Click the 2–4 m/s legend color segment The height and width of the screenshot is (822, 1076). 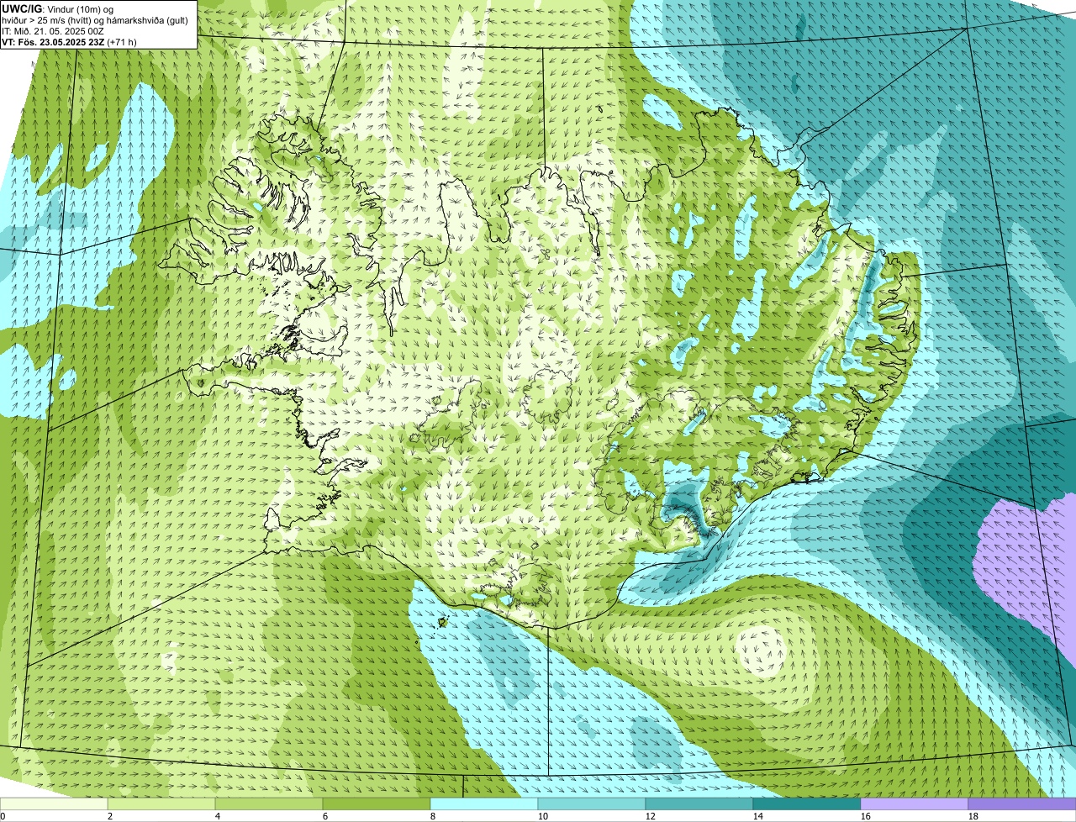pyautogui.click(x=161, y=804)
